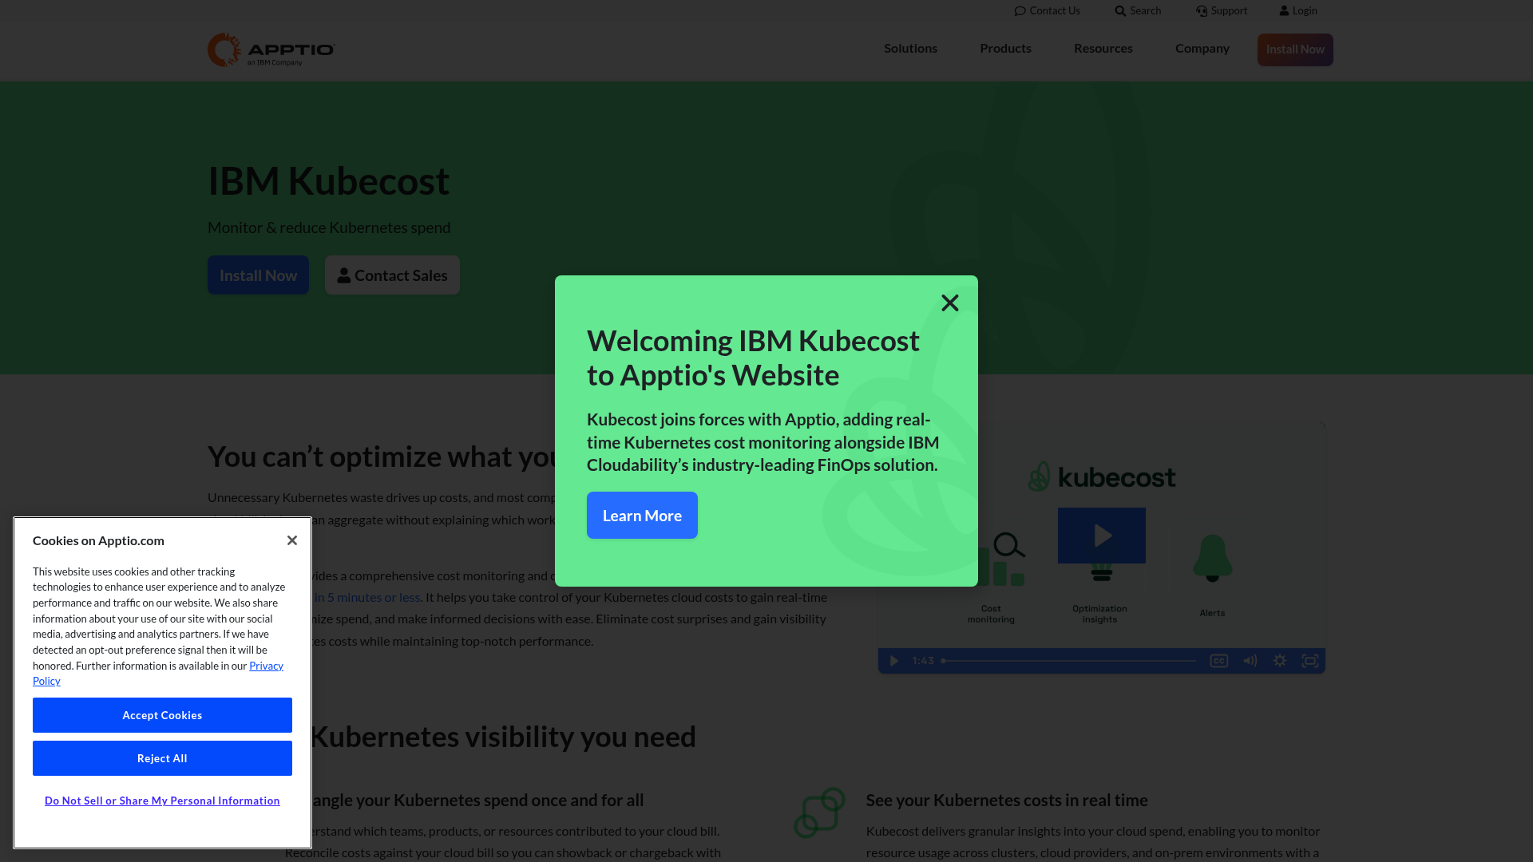Open Contact Us chat bubble icon
The height and width of the screenshot is (862, 1533).
pyautogui.click(x=1020, y=10)
